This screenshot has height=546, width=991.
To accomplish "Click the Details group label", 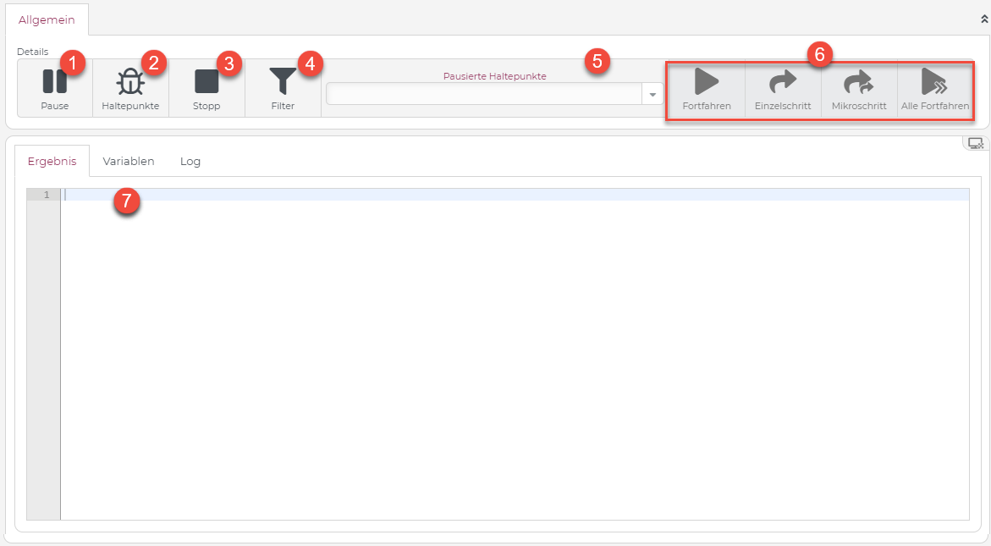I will tap(32, 52).
